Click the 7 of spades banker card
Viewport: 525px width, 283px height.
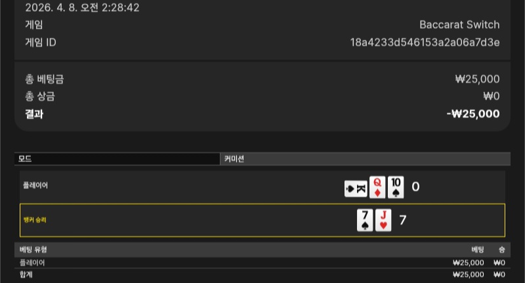pos(365,220)
